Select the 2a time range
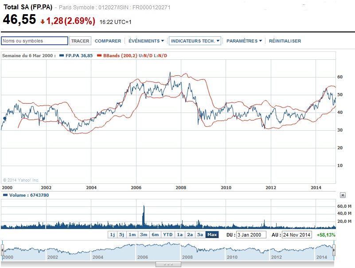The image size is (355, 268). click(x=190, y=235)
